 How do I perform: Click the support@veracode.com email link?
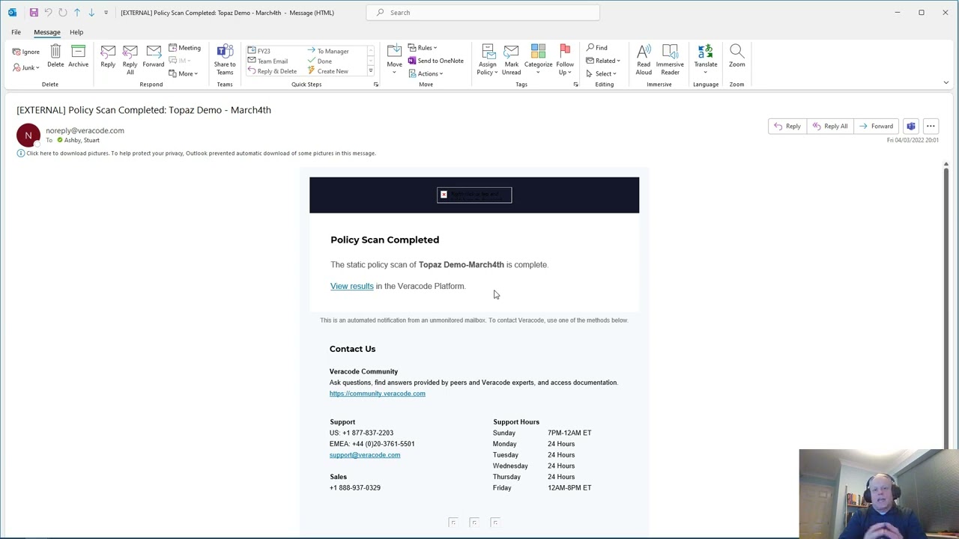tap(365, 455)
